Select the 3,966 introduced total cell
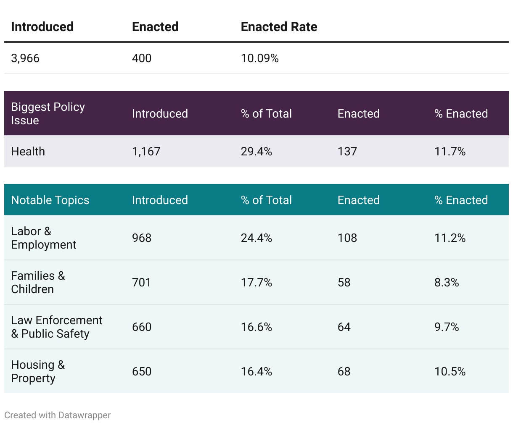 (x=25, y=58)
